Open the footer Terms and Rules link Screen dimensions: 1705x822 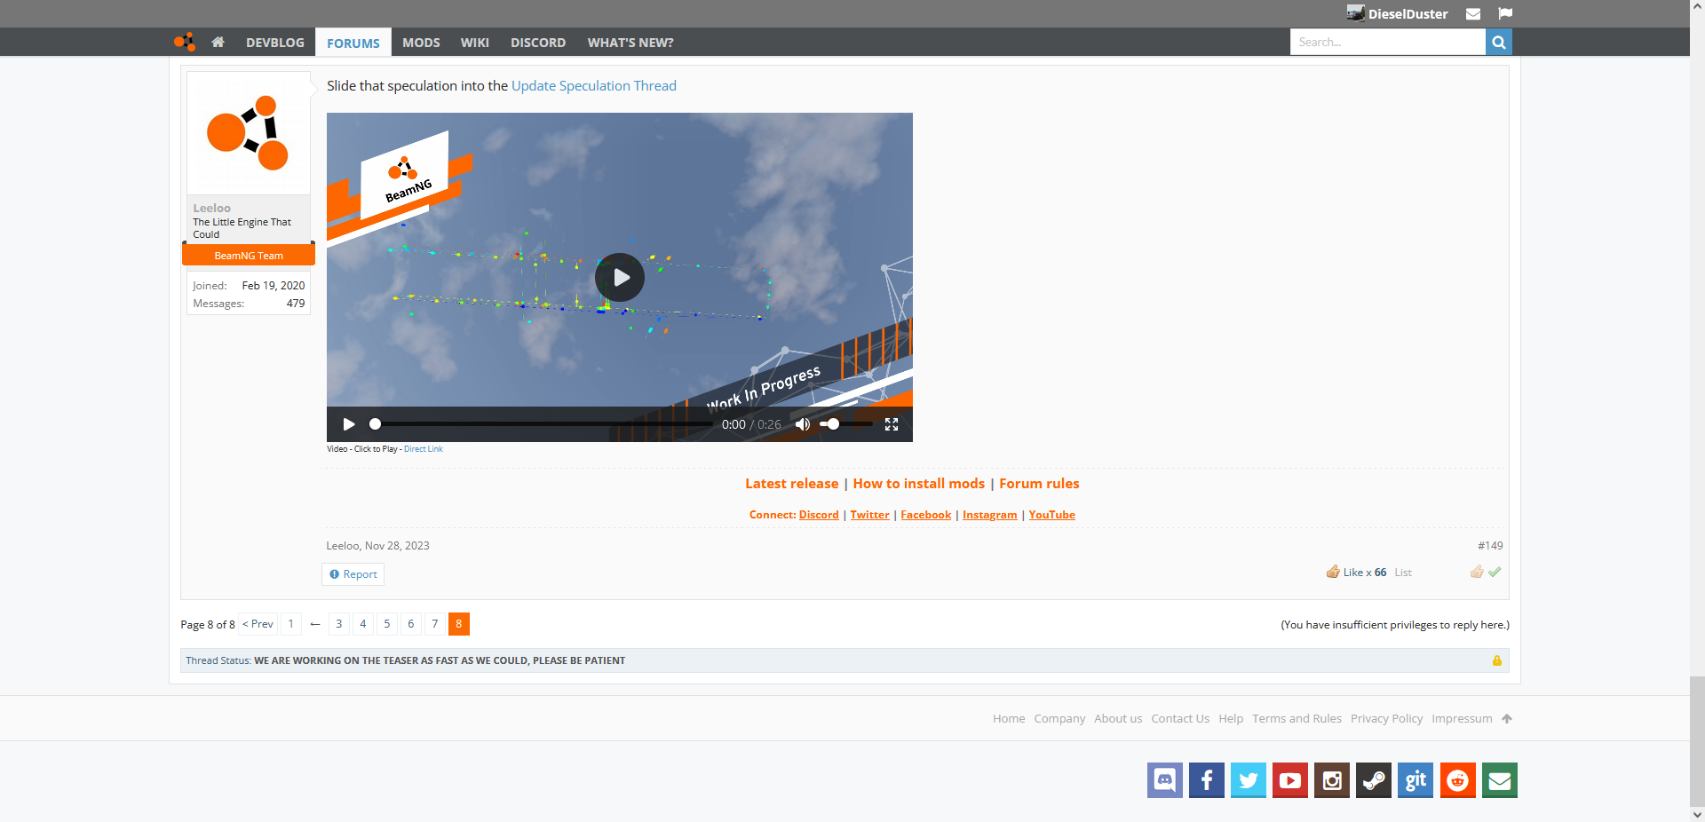[x=1297, y=719]
